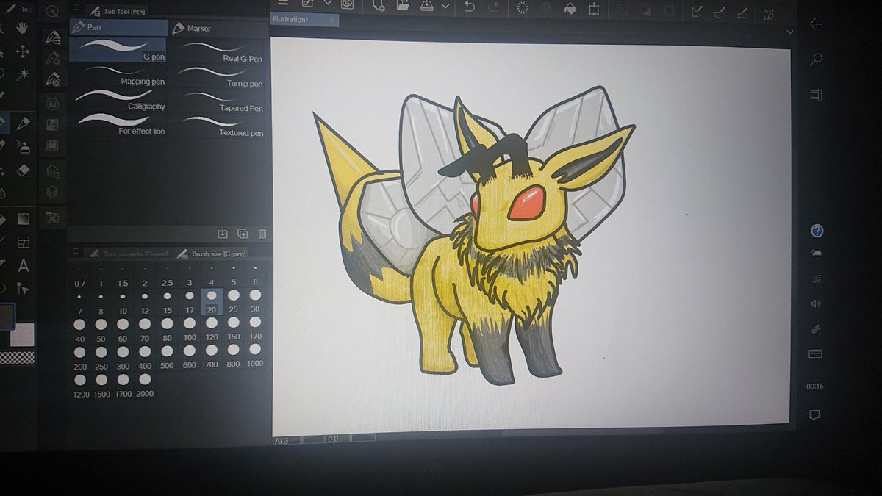Select the Auto select wand tool

[x=23, y=74]
